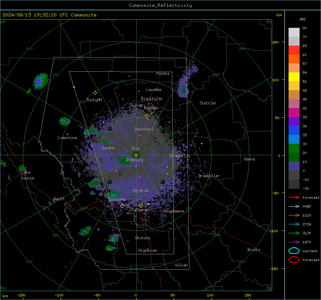Click the Calgary city label
The width and height of the screenshot is (321, 300).
click(139, 210)
